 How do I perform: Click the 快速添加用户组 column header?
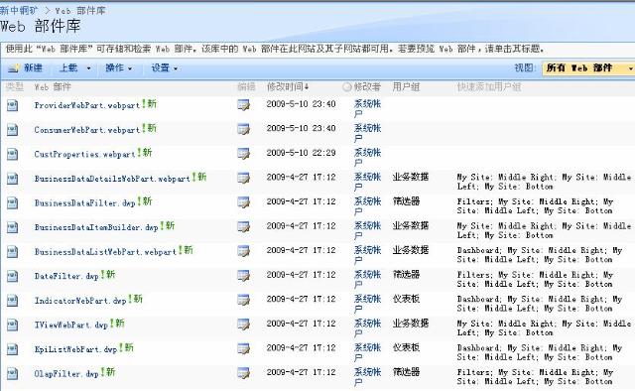(489, 86)
